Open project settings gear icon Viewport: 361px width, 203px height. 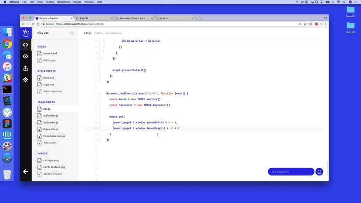click(x=25, y=80)
